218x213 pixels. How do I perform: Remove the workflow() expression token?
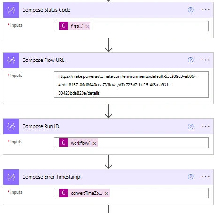94,143
